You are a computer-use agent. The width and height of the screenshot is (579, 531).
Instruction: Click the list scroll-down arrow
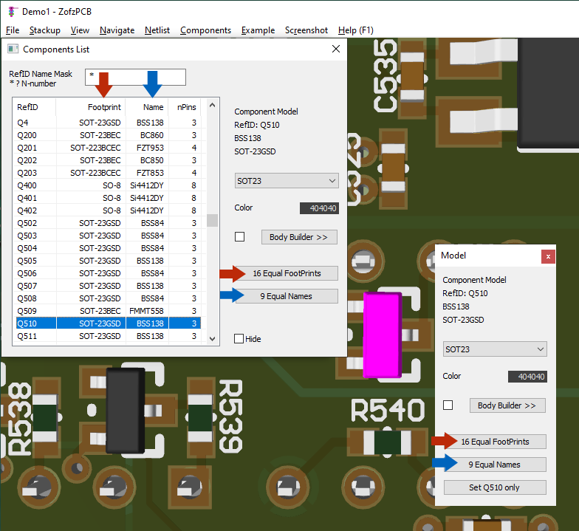click(x=212, y=338)
